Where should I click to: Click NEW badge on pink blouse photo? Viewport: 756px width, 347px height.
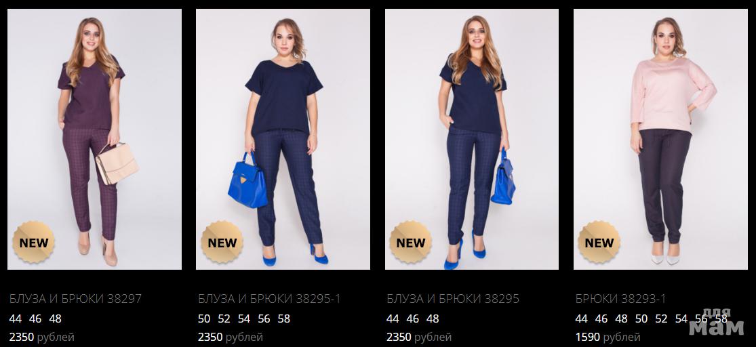coord(599,243)
